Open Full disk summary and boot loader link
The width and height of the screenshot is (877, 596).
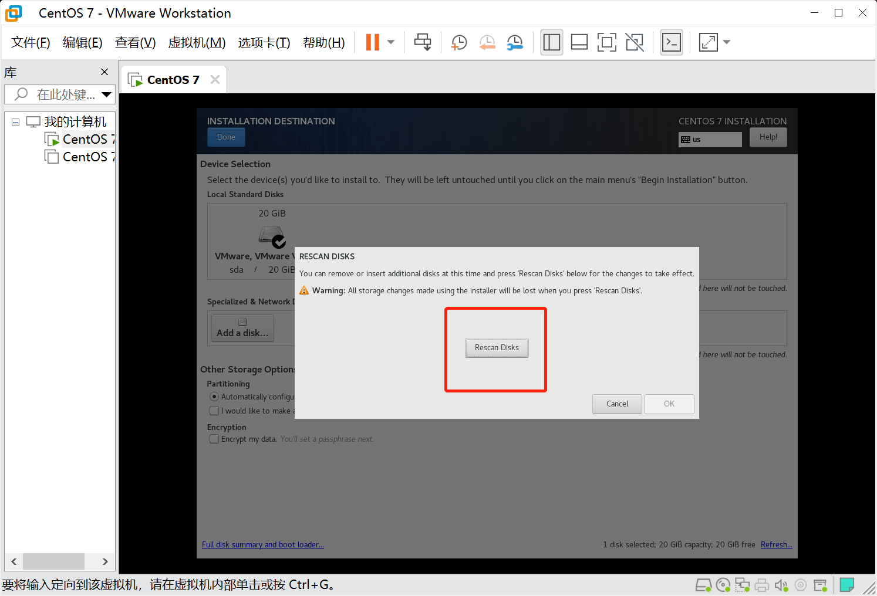263,545
